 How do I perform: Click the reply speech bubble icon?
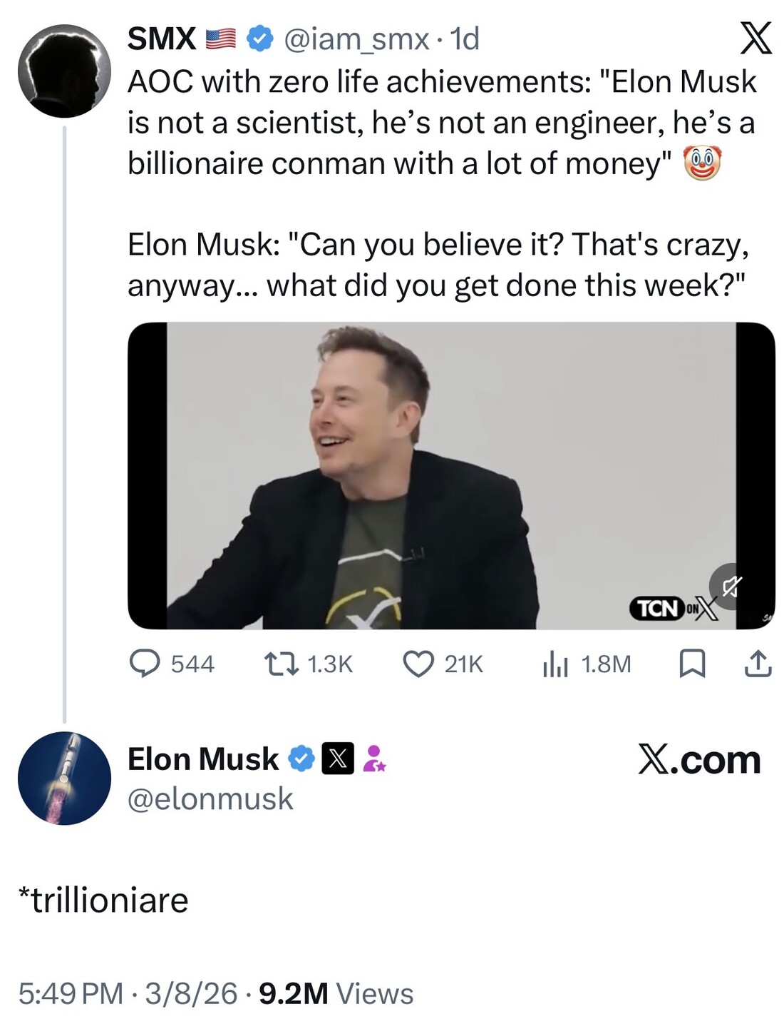145,664
